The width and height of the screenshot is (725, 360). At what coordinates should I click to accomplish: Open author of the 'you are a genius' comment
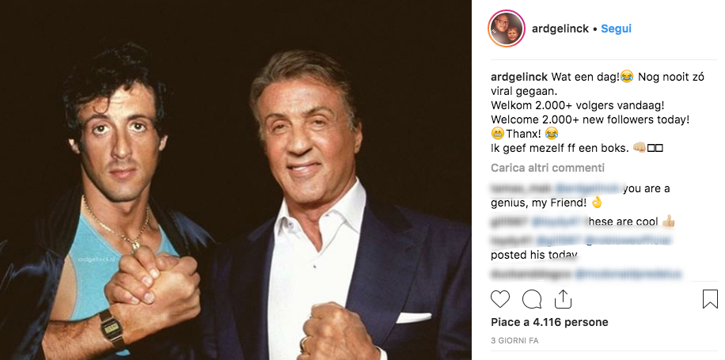(516, 188)
